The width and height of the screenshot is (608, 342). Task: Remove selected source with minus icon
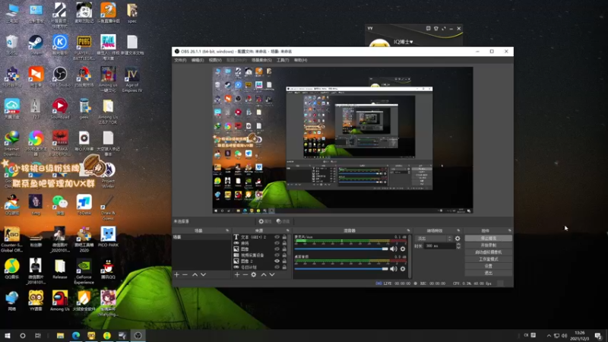tap(245, 274)
